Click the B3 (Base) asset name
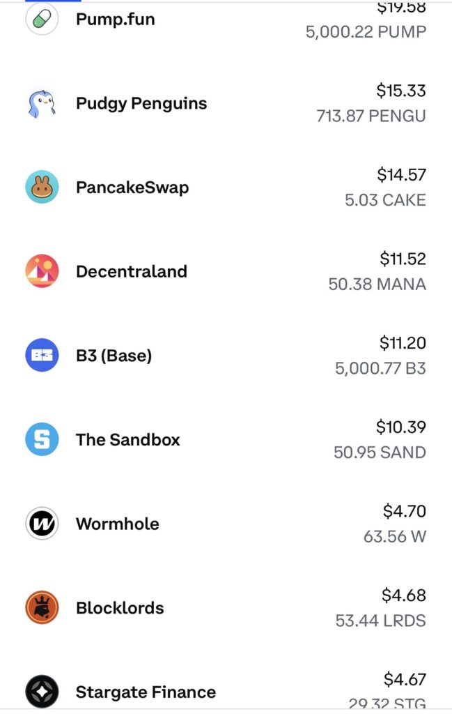Image resolution: width=452 pixels, height=714 pixels. [x=114, y=356]
